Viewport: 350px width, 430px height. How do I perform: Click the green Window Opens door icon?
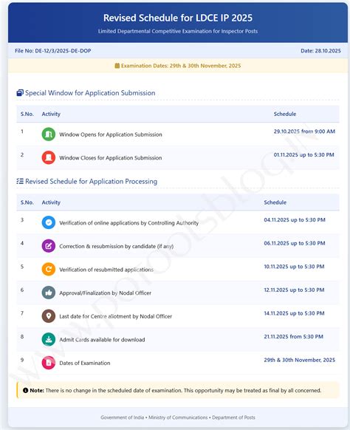point(49,134)
